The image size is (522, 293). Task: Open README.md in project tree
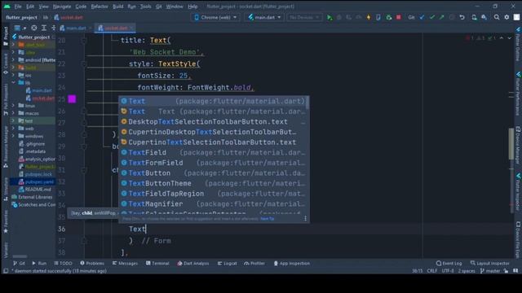click(x=34, y=190)
